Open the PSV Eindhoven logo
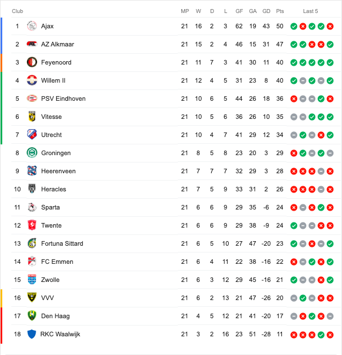Image resolution: width=342 pixels, height=355 pixels. [32, 99]
